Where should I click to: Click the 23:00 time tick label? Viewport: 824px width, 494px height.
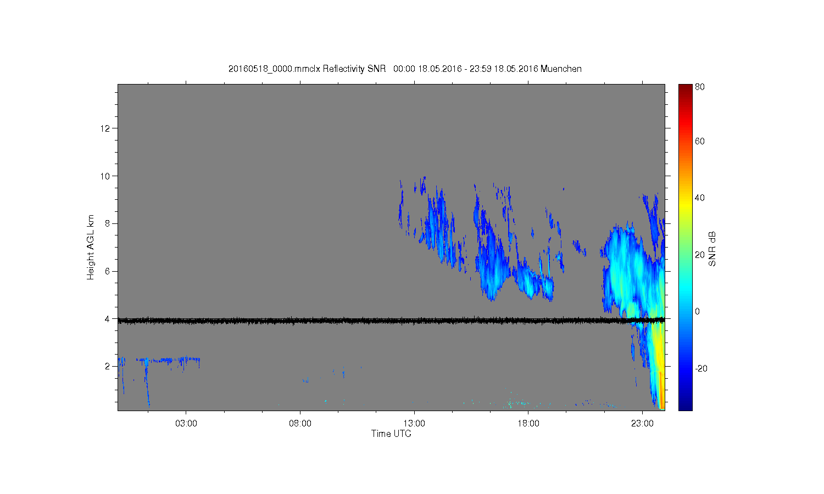click(x=642, y=424)
